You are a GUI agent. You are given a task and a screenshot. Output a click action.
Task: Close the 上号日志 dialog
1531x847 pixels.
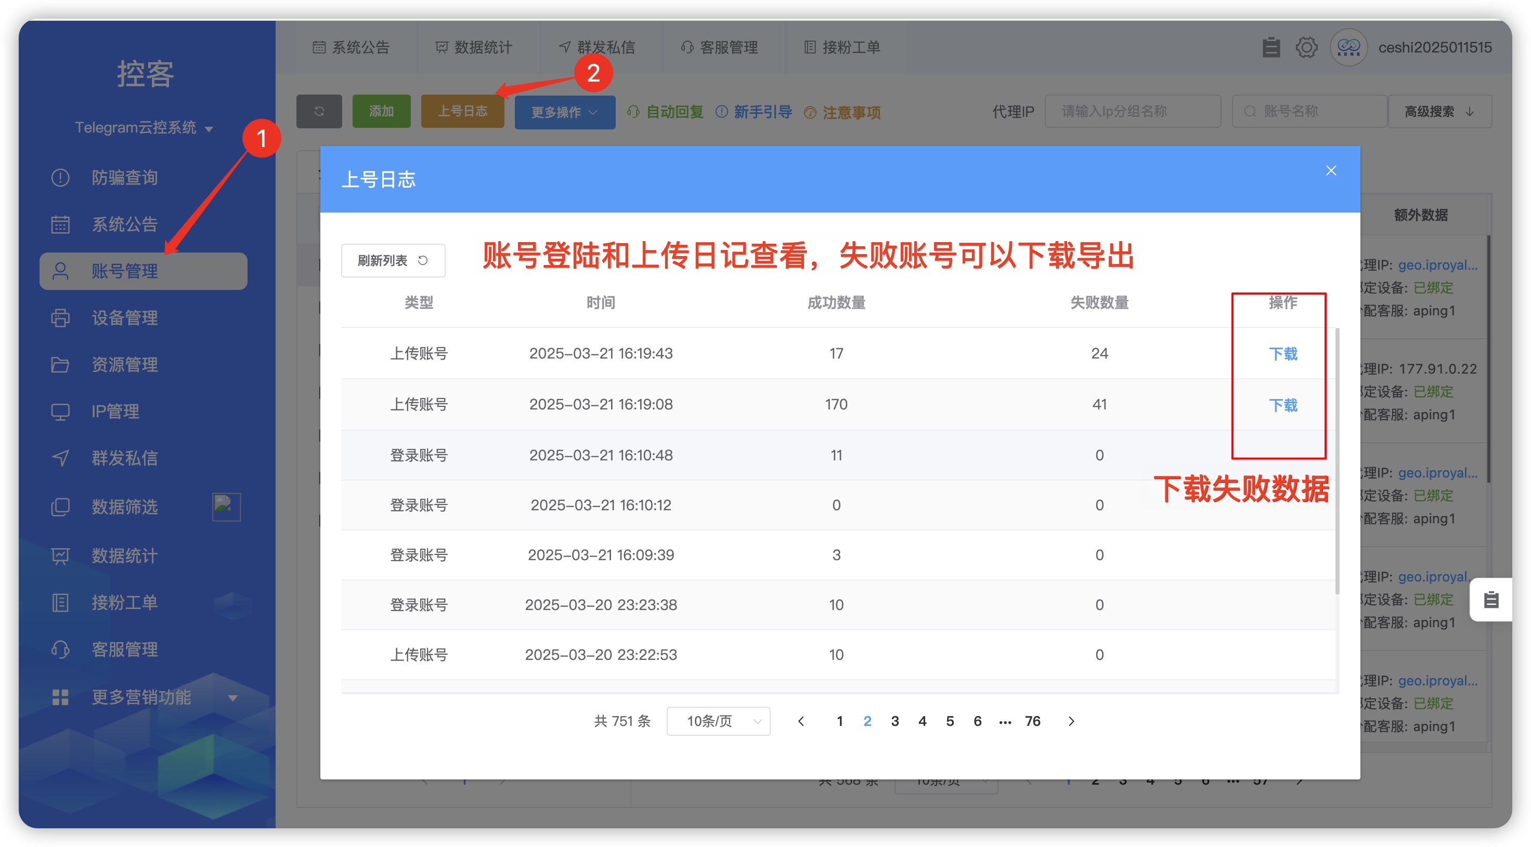pos(1331,171)
